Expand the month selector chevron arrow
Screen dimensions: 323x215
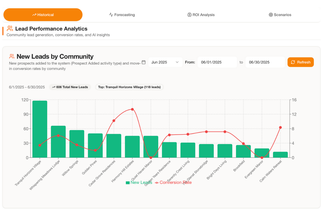coord(177,62)
